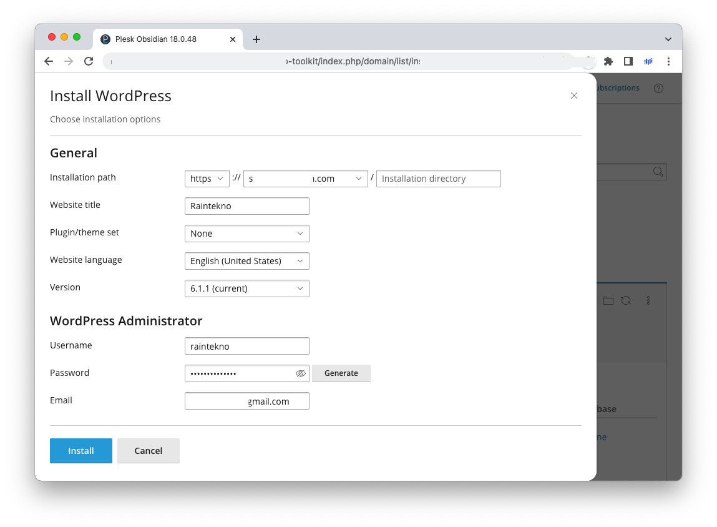Click the Installation directory field
Screen dimensions: 717x527
tap(438, 179)
